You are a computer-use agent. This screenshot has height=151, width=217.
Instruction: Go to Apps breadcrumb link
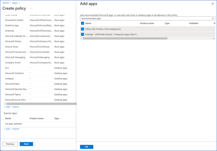coord(15,3)
